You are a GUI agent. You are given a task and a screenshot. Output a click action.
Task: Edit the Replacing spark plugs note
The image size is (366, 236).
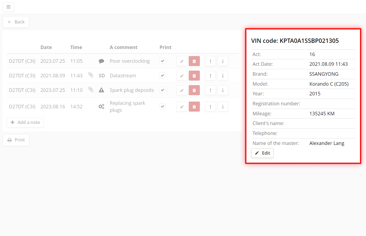pos(182,107)
